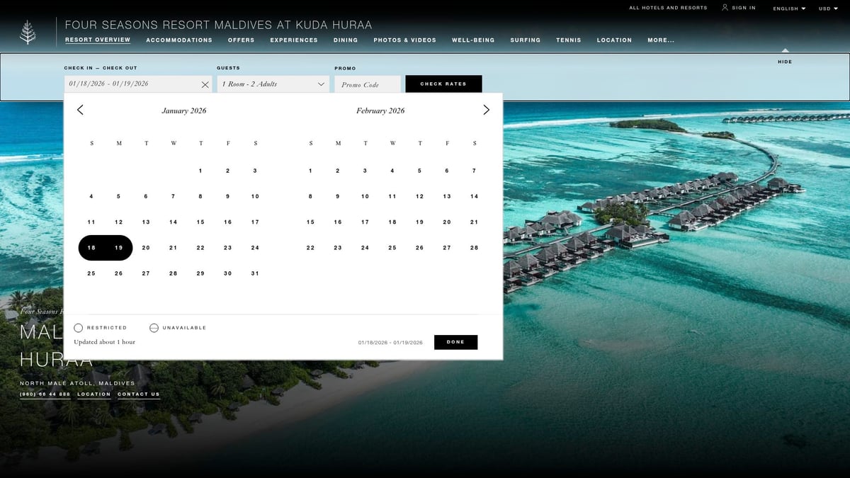Select February 14 on the calendar

[x=474, y=196]
